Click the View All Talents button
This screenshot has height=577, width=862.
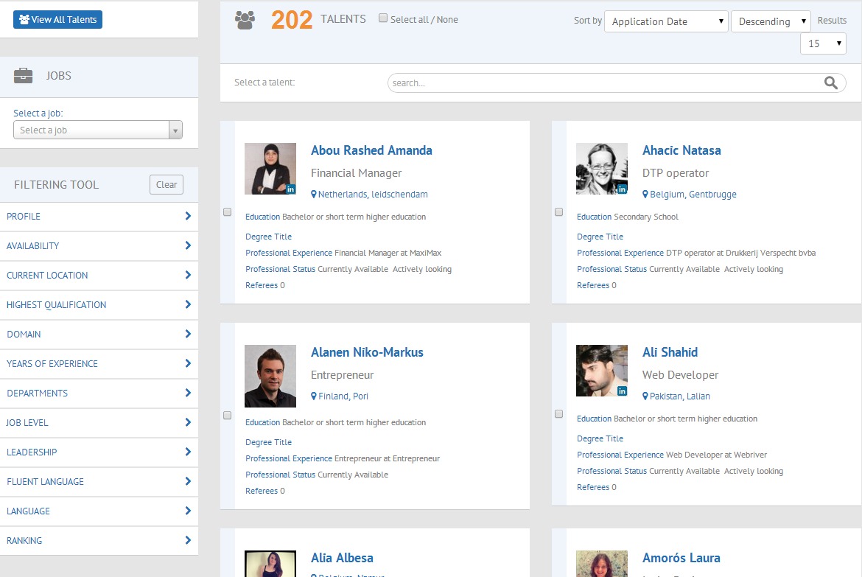(57, 20)
